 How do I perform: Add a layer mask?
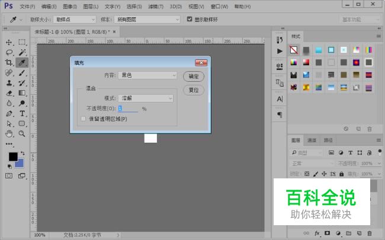point(328,233)
